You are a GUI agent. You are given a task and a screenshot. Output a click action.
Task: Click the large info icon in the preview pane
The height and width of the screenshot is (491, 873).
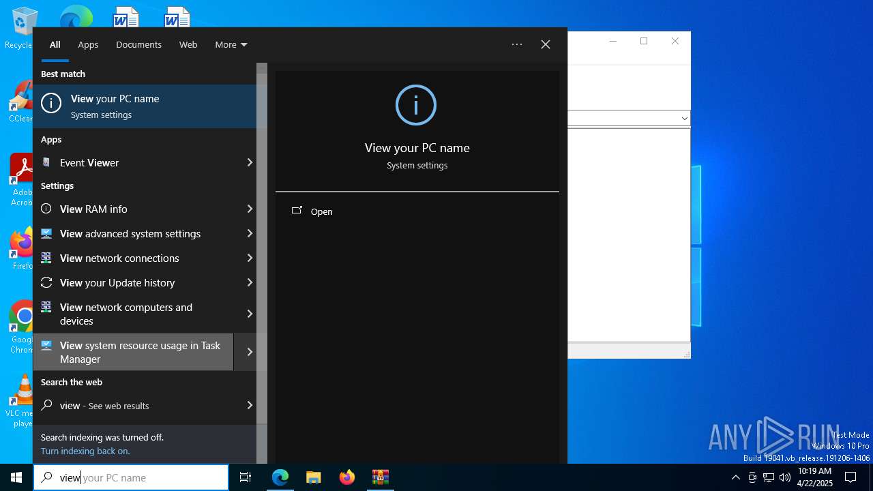[416, 105]
